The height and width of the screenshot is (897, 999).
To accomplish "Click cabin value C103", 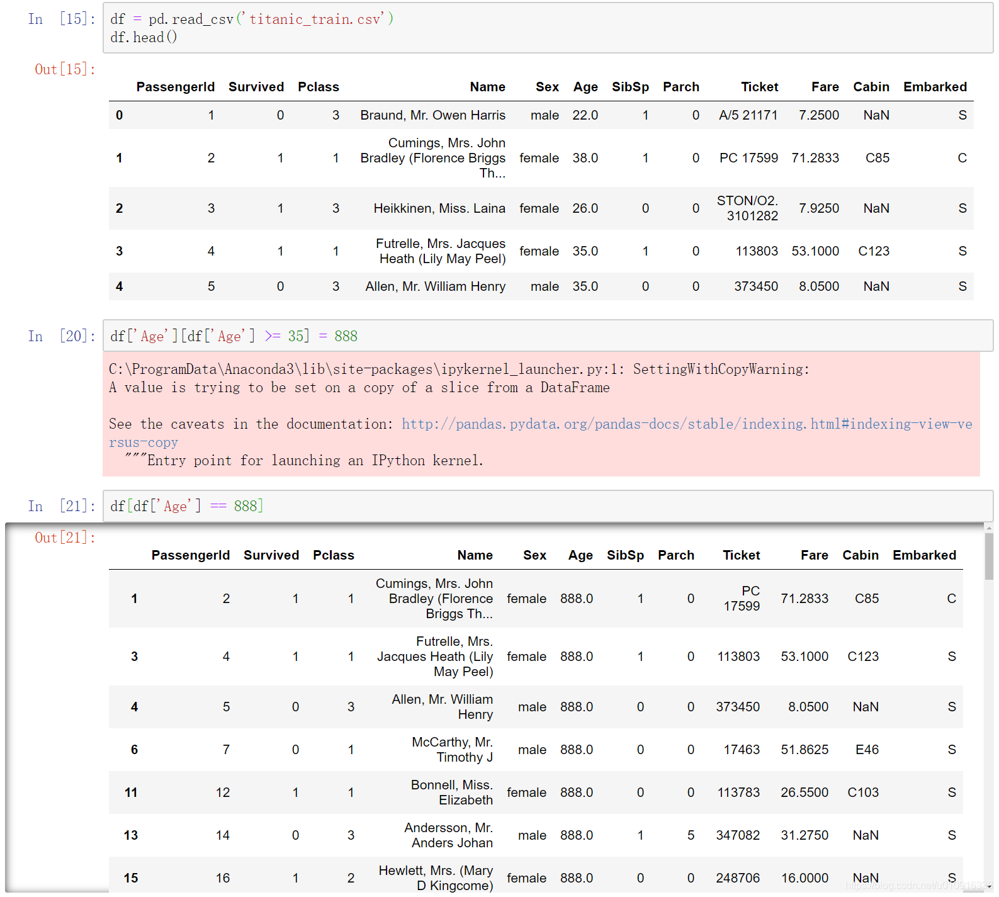I will tap(863, 793).
